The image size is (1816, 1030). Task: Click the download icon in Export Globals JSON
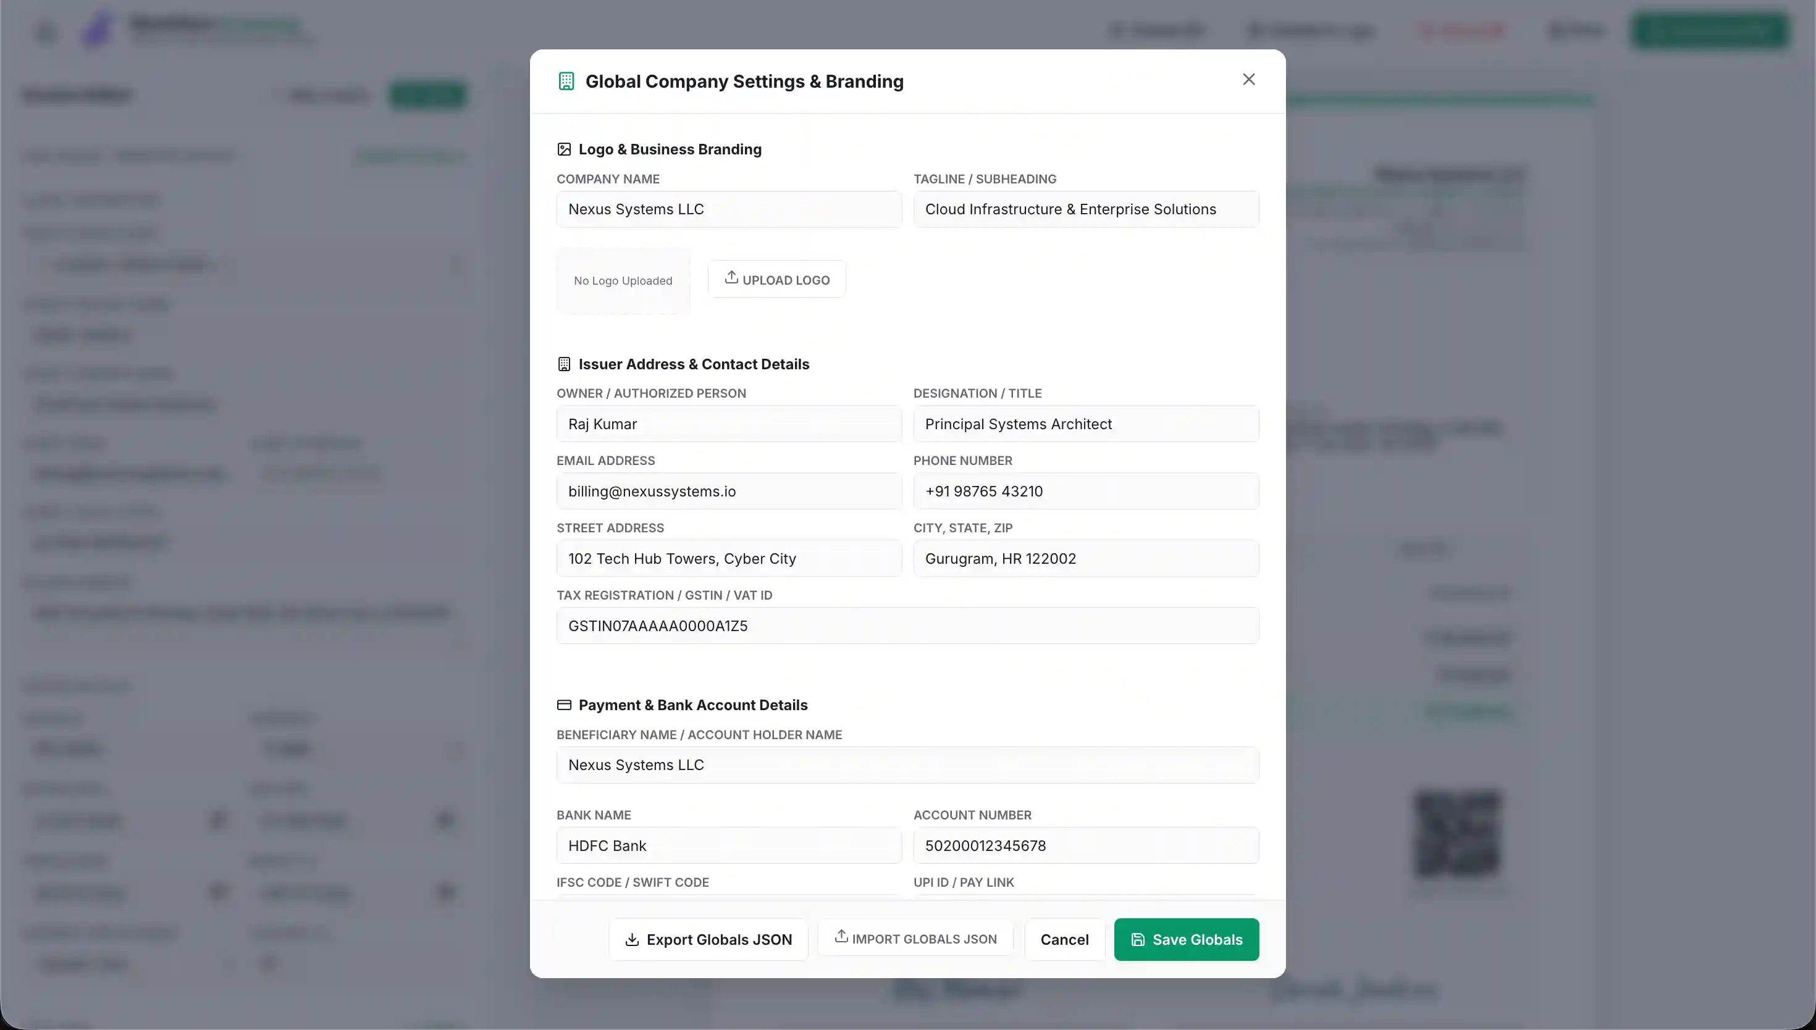(x=632, y=939)
